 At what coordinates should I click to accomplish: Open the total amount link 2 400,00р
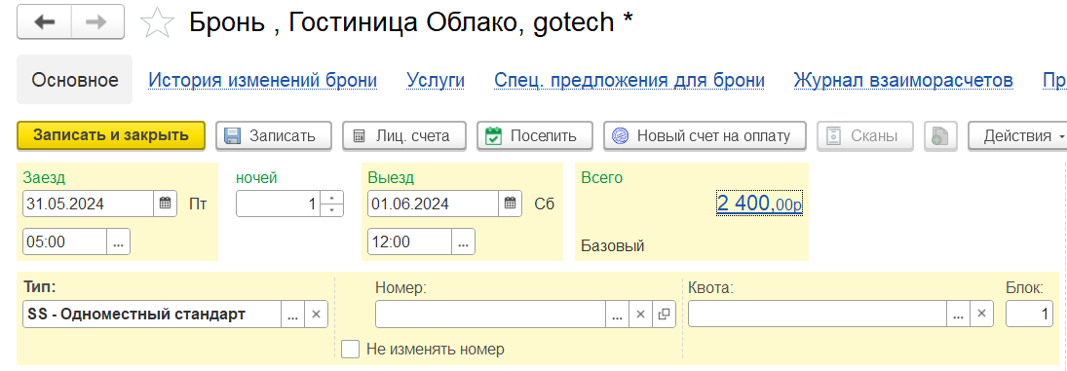(x=759, y=204)
